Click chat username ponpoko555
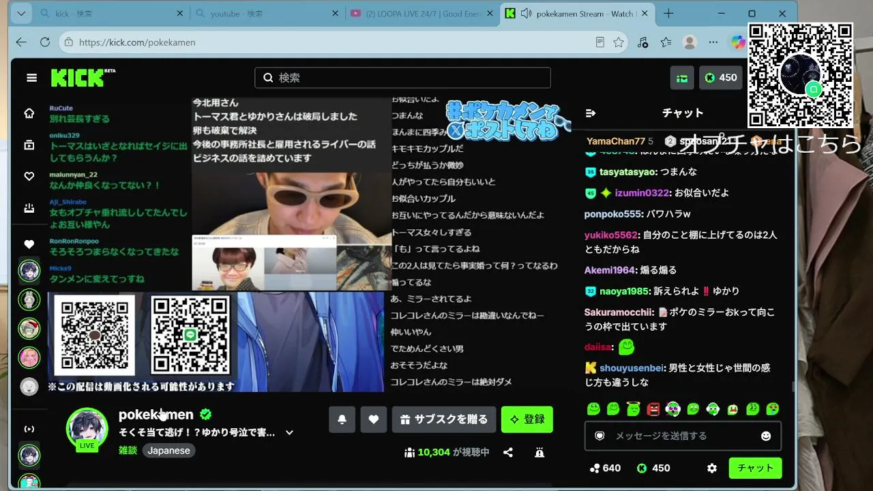 pos(613,214)
